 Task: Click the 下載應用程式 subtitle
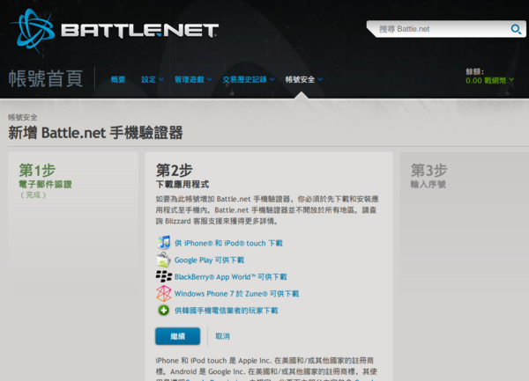pyautogui.click(x=183, y=184)
